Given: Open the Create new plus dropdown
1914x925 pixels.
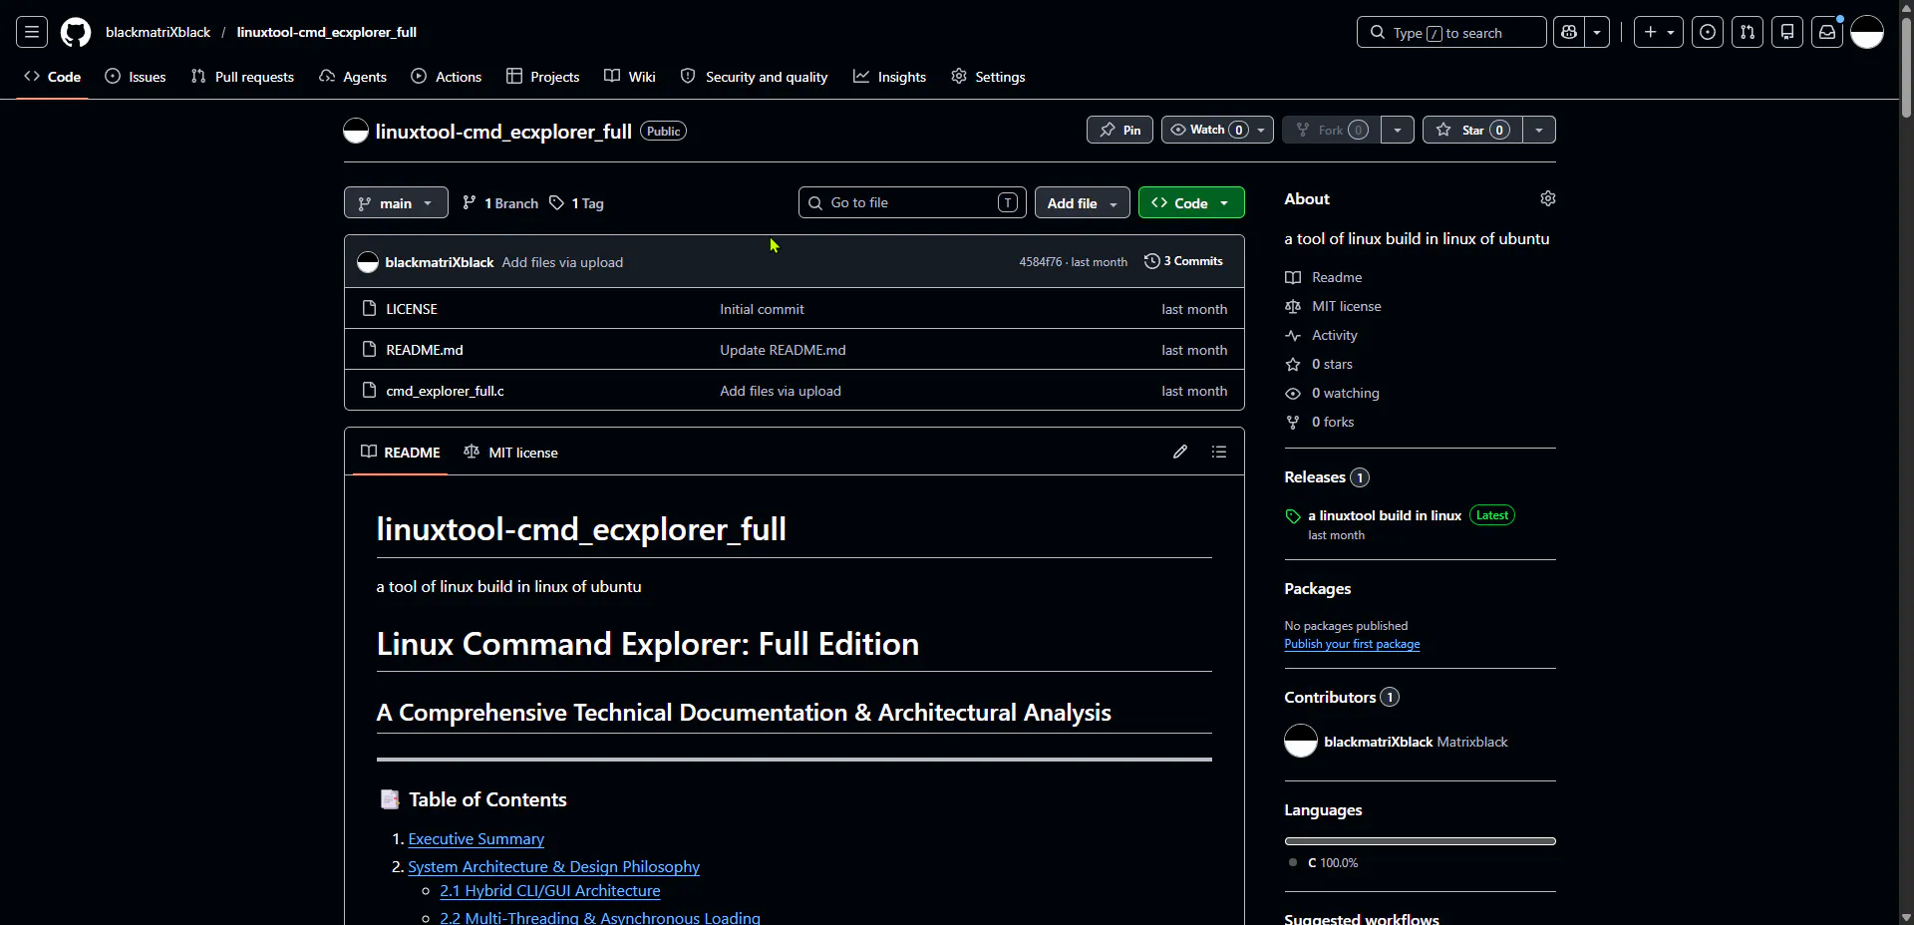Looking at the screenshot, I should [1659, 32].
